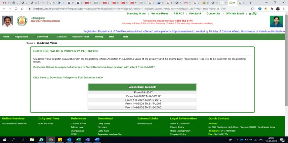Launch Word from the taskbar
Image resolution: width=288 pixels, height=143 pixels.
tap(97, 140)
